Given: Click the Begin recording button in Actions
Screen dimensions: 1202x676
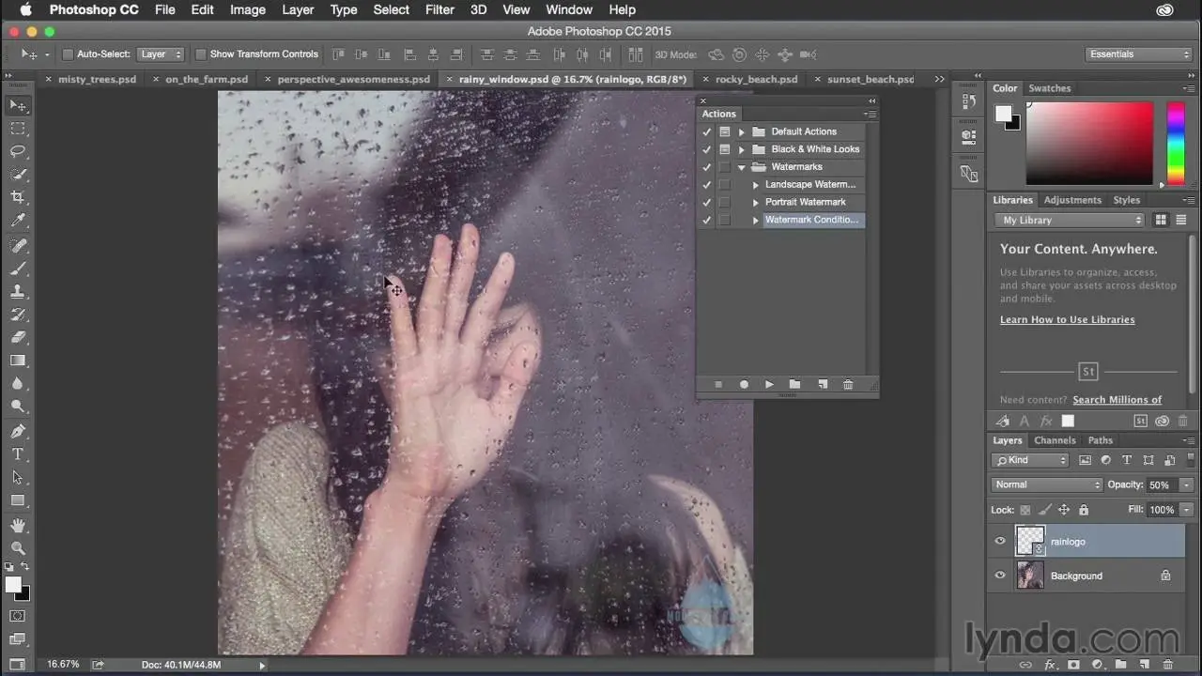Looking at the screenshot, I should click(x=744, y=384).
